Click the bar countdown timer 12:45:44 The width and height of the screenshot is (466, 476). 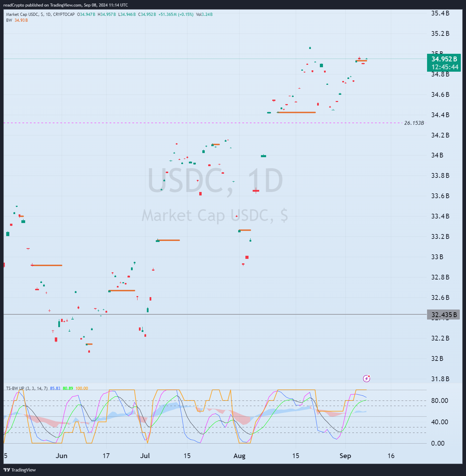click(x=445, y=67)
